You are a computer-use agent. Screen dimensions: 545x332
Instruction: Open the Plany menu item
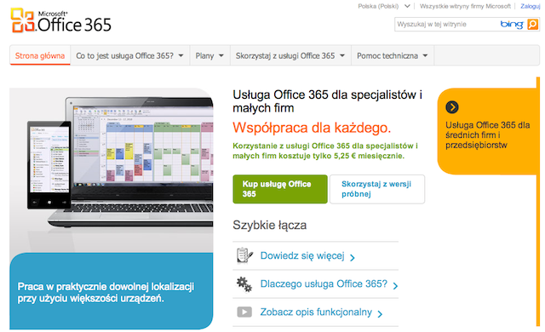coord(210,55)
